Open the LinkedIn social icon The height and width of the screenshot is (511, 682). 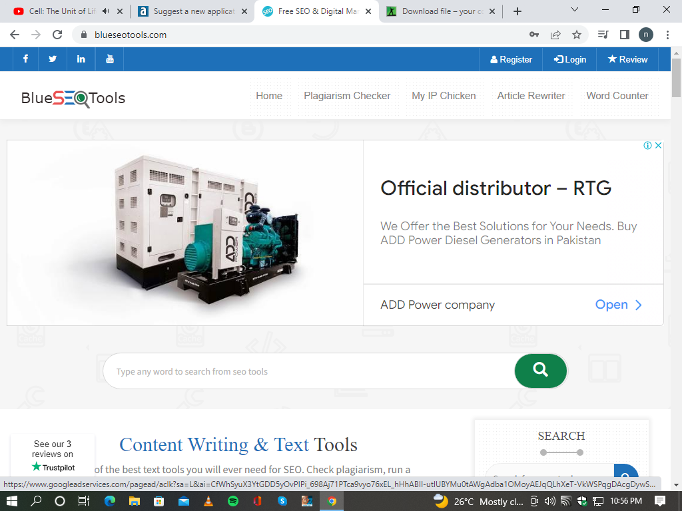click(x=81, y=59)
